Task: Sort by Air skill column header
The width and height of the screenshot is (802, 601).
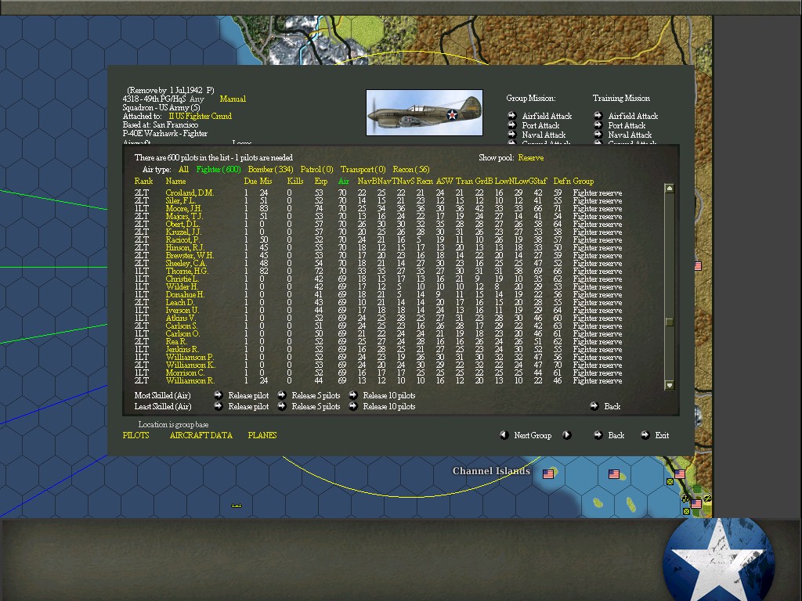Action: pyautogui.click(x=343, y=182)
